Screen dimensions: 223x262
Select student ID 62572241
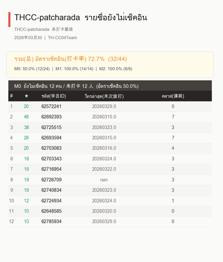(51, 106)
